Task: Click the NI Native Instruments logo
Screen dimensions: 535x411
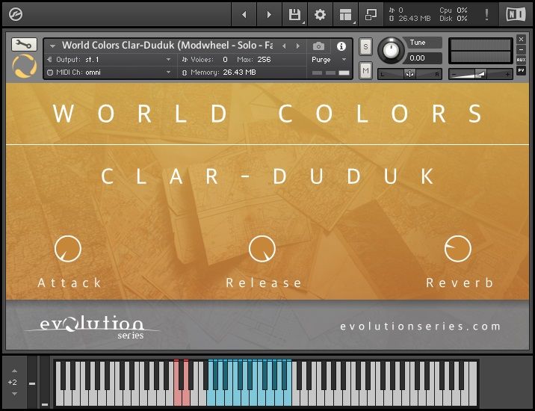Action: point(516,15)
